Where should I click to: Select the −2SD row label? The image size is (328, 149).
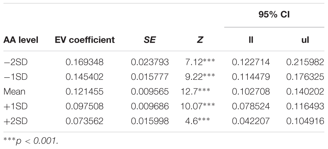tap(16, 62)
